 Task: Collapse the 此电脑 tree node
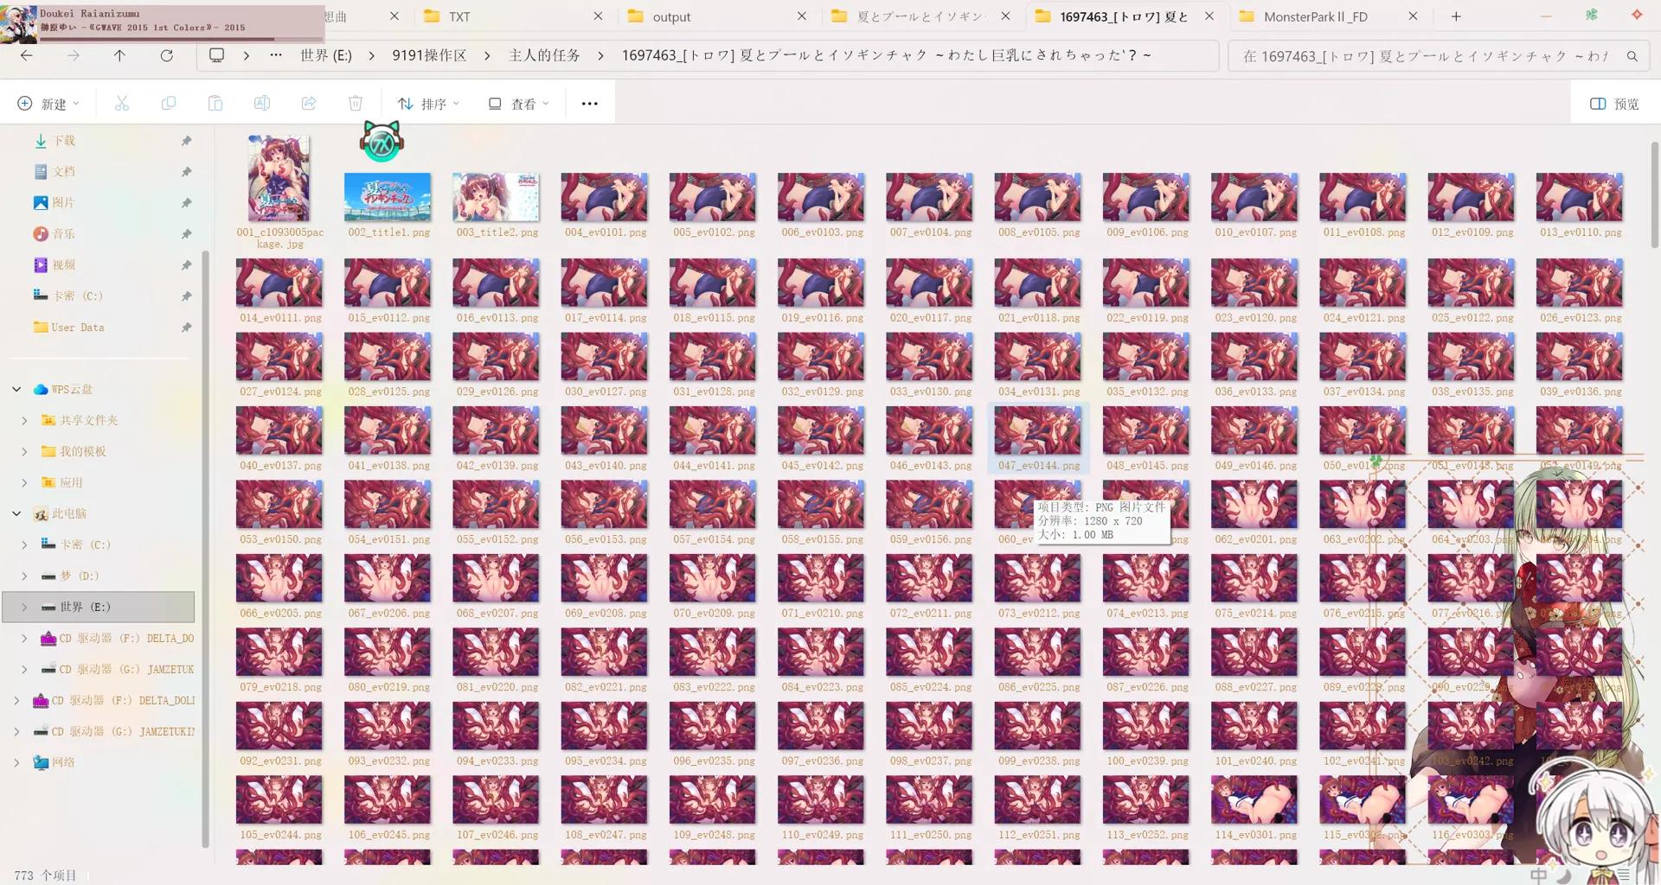click(16, 514)
